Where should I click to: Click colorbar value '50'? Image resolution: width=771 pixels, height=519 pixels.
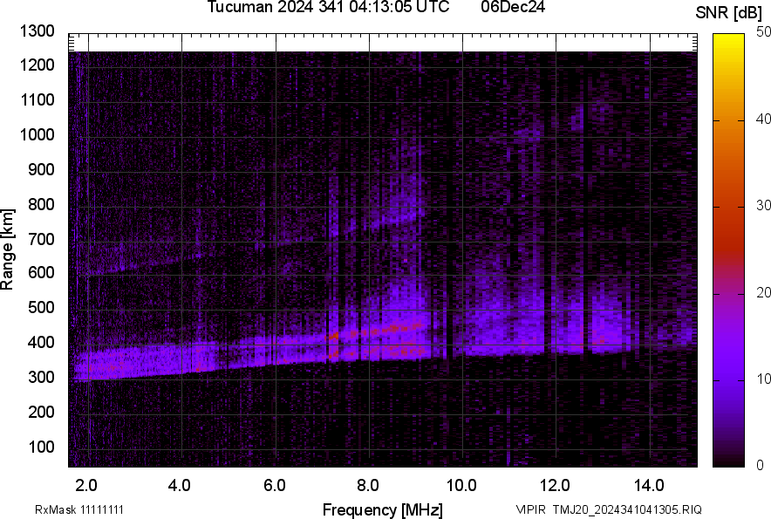[763, 32]
